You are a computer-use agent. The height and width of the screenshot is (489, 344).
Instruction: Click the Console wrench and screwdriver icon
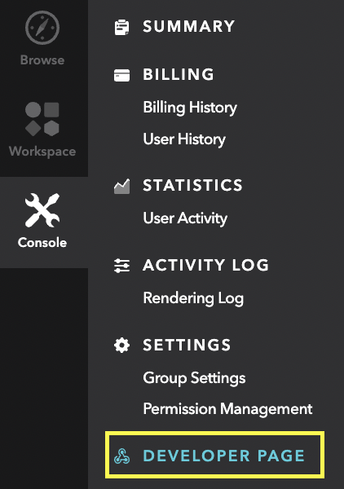(42, 210)
